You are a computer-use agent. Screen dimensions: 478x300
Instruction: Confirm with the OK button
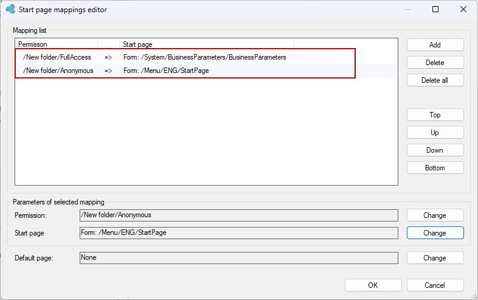coord(373,285)
